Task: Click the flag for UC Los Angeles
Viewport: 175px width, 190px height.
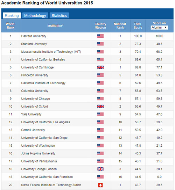Action: [100, 122]
